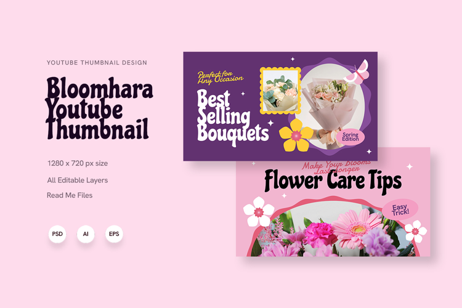Viewport: 462px width, 308px height.
Task: Click the Best Selling Bouquets headline
Action: [x=232, y=118]
